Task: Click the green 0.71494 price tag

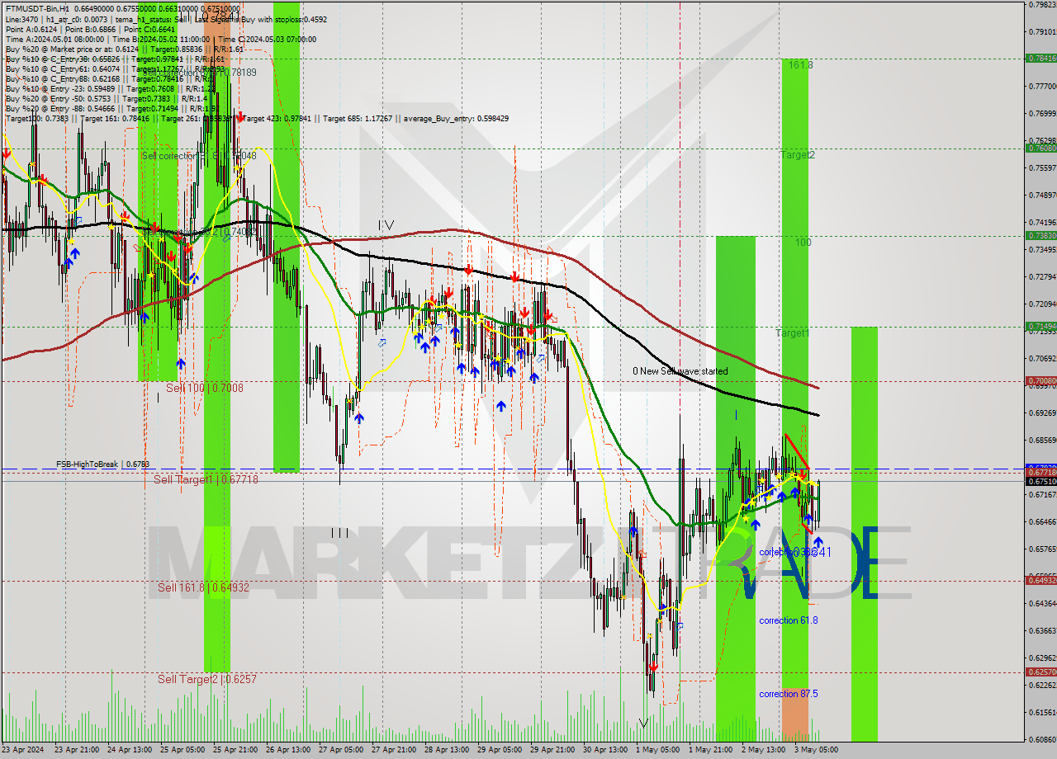Action: coord(1040,326)
